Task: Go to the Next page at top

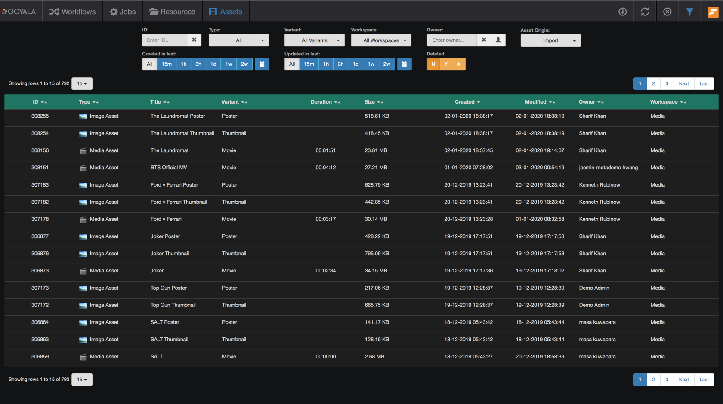Action: pyautogui.click(x=683, y=83)
